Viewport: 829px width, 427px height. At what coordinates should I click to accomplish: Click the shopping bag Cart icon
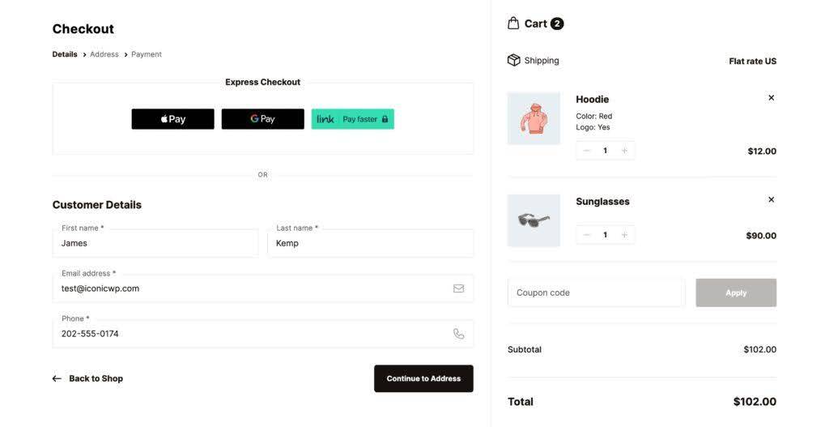click(x=513, y=23)
